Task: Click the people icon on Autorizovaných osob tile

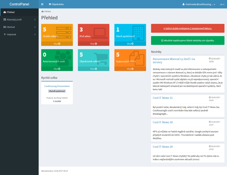Action: tap(63, 58)
